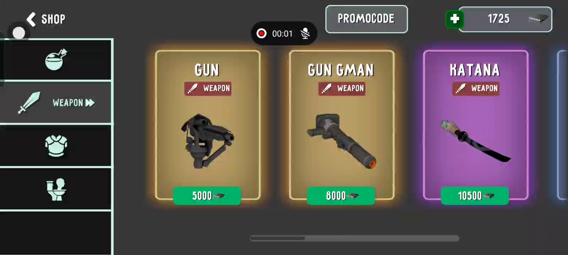Screen dimensions: 568x255
Task: Go back using the Shop arrow
Action: [31, 19]
